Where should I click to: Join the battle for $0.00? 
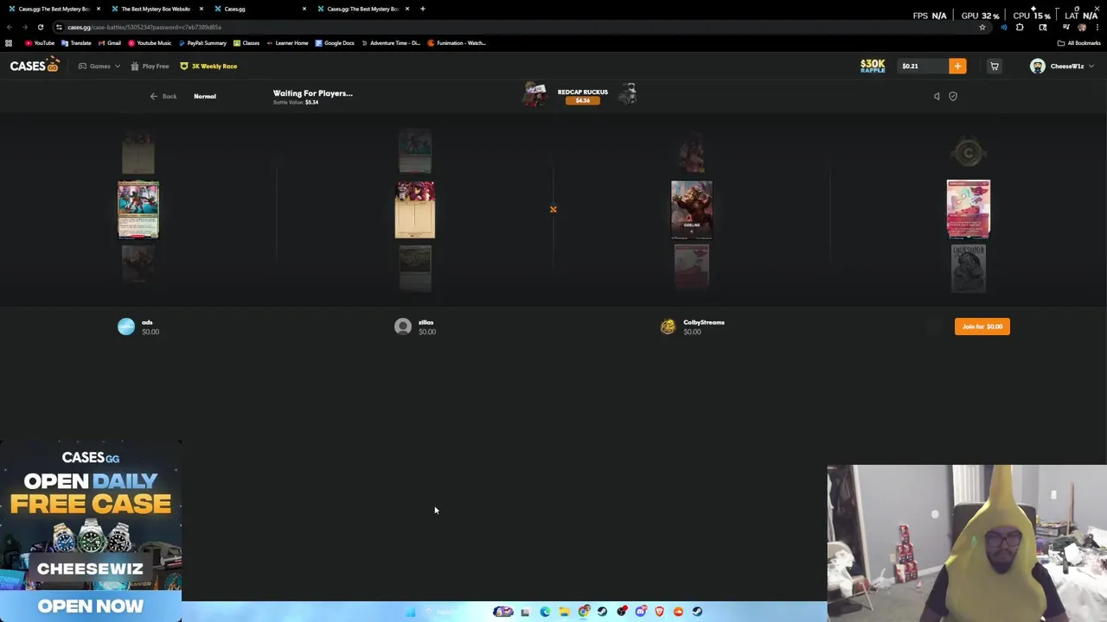pos(982,327)
